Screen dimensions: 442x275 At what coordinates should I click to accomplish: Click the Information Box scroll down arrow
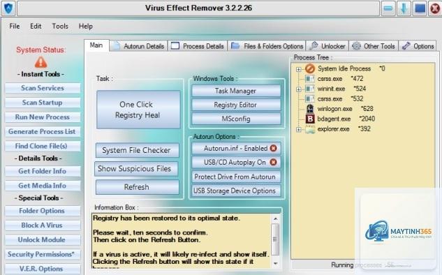click(x=275, y=263)
